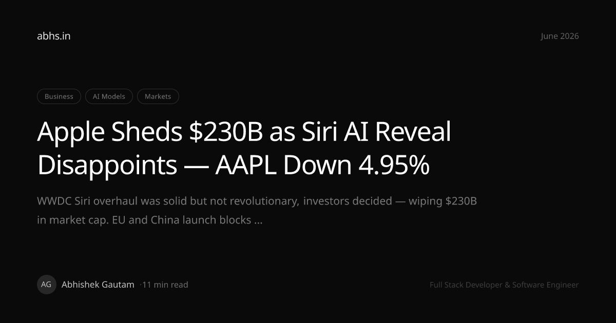The height and width of the screenshot is (323, 616).
Task: Open the AG author avatar circle
Action: pyautogui.click(x=47, y=285)
